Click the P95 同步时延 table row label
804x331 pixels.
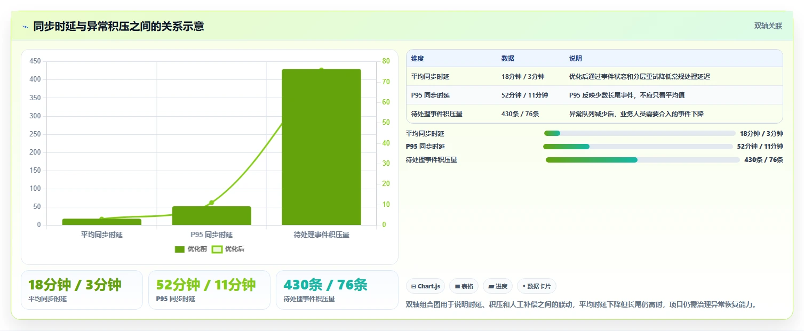[430, 95]
